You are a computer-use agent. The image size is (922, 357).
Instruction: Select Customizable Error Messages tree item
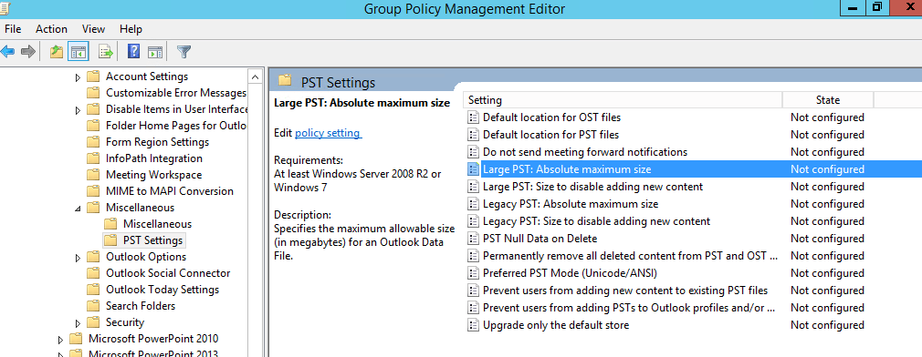176,93
